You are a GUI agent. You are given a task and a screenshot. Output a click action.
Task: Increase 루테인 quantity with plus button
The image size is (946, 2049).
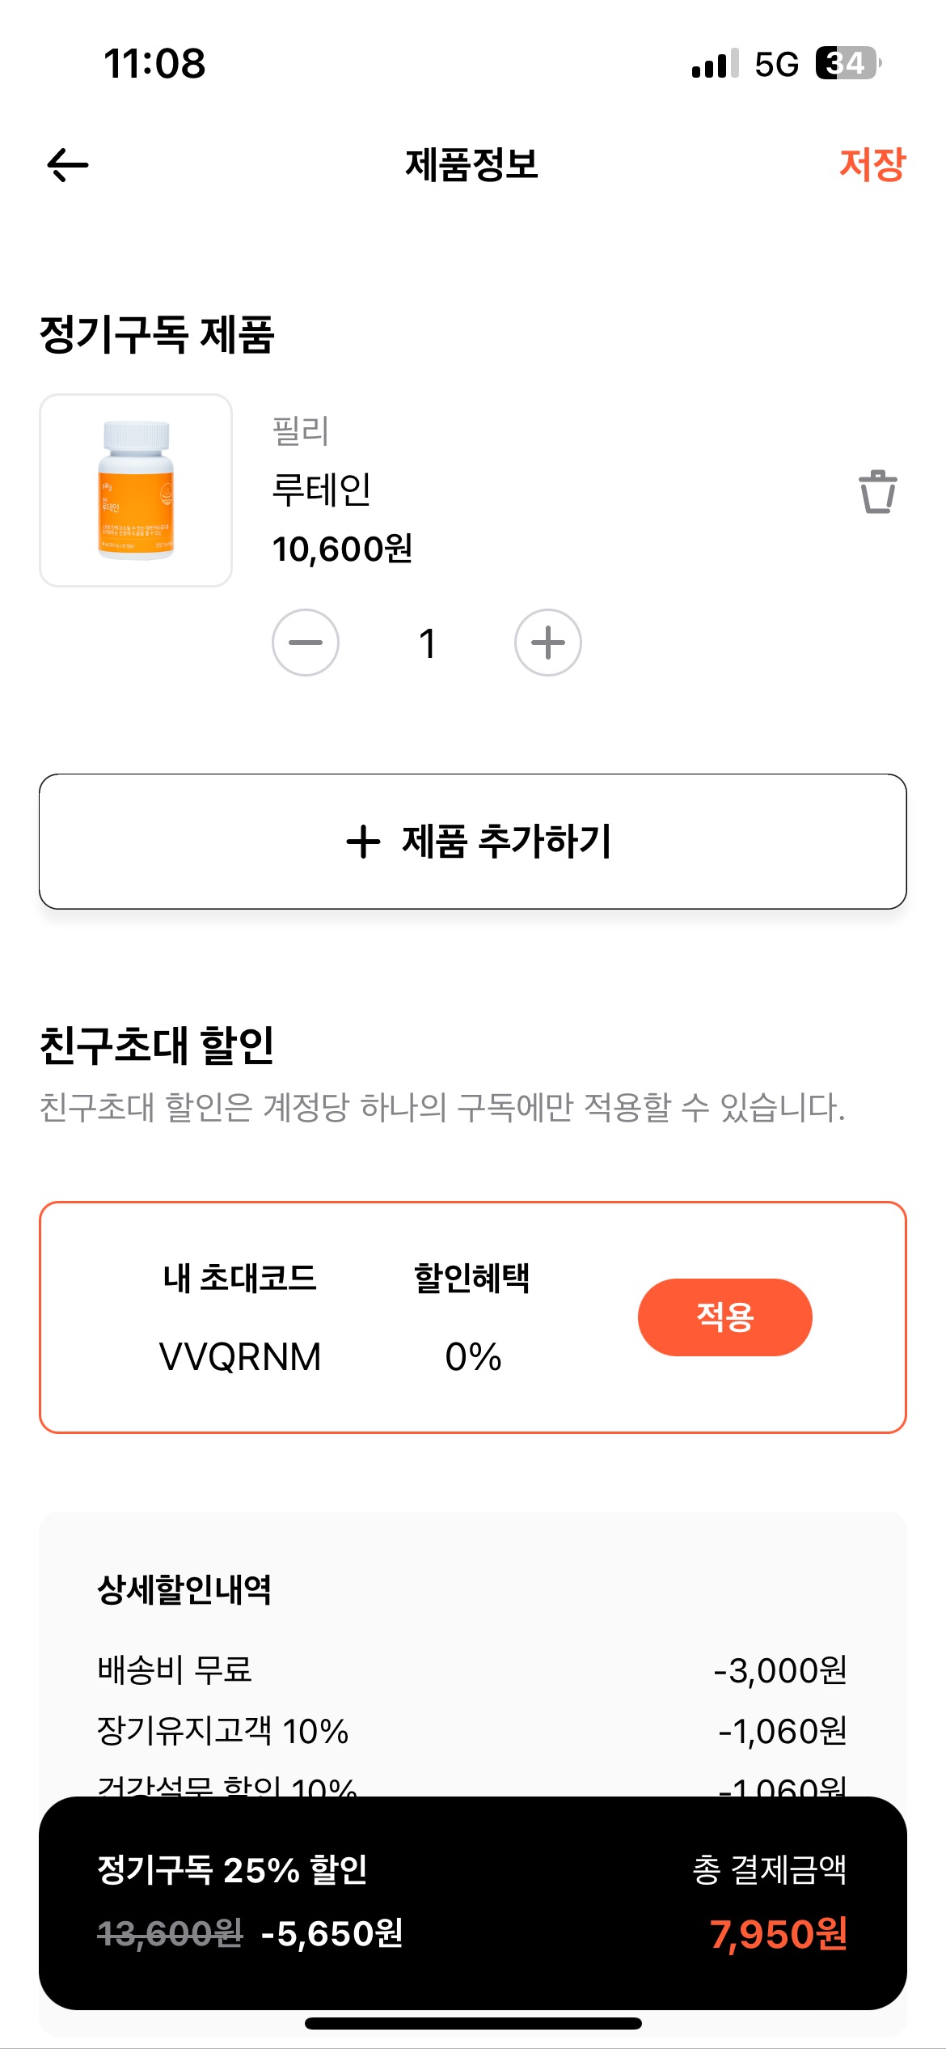548,643
